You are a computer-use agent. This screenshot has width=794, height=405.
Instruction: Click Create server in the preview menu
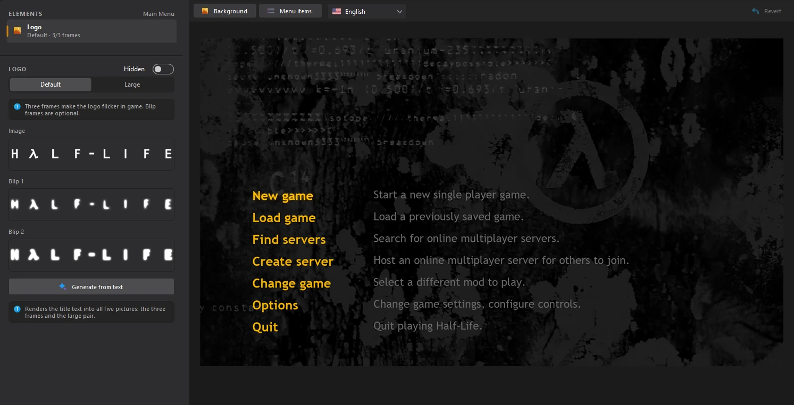tap(293, 261)
